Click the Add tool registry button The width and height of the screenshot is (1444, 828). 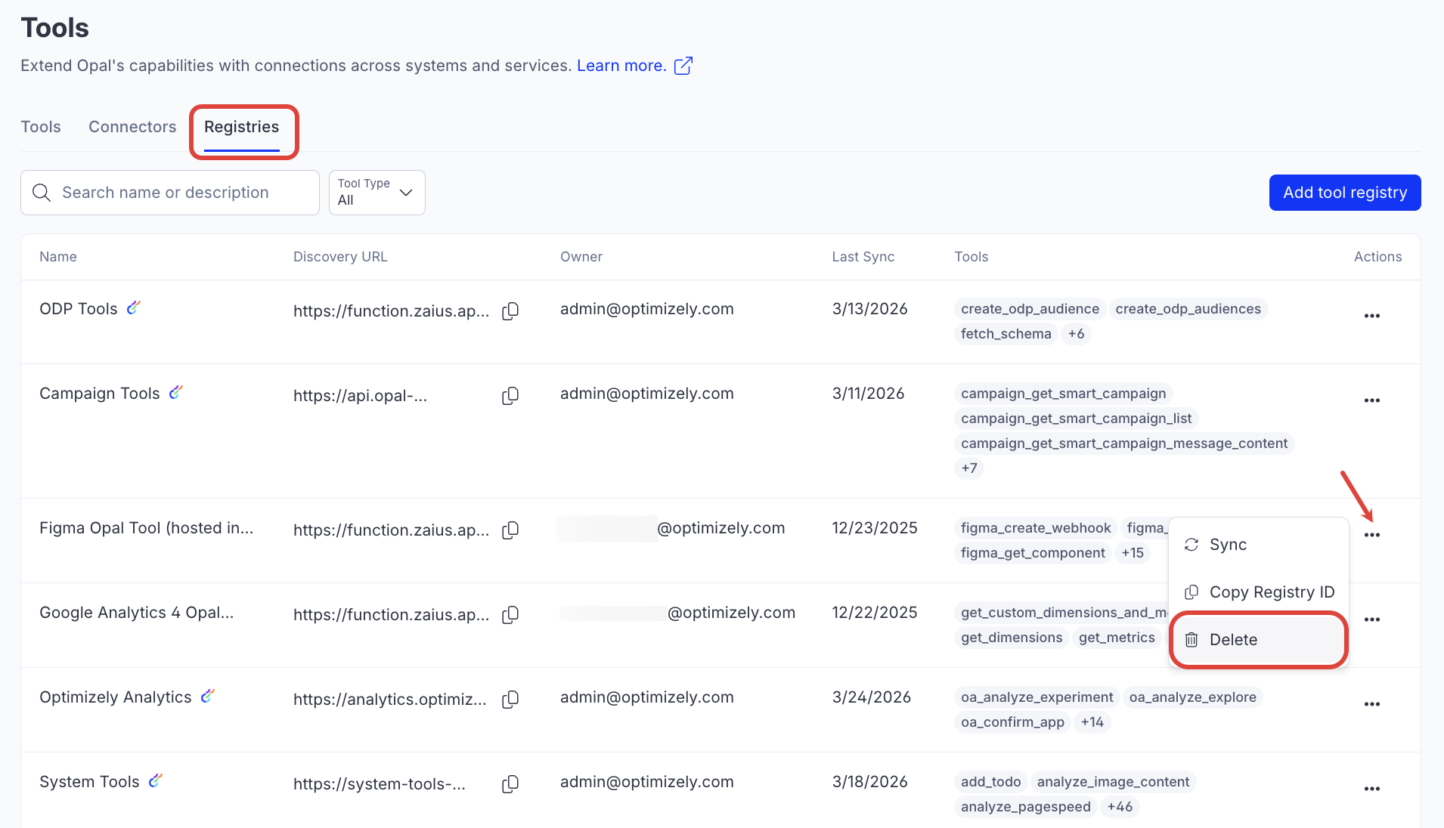coord(1344,193)
